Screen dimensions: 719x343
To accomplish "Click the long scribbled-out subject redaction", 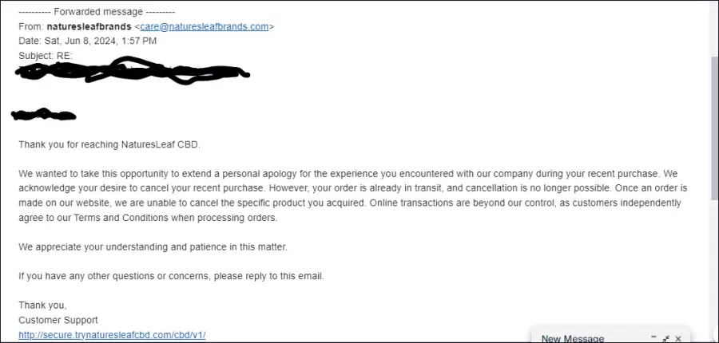I will tap(132, 72).
